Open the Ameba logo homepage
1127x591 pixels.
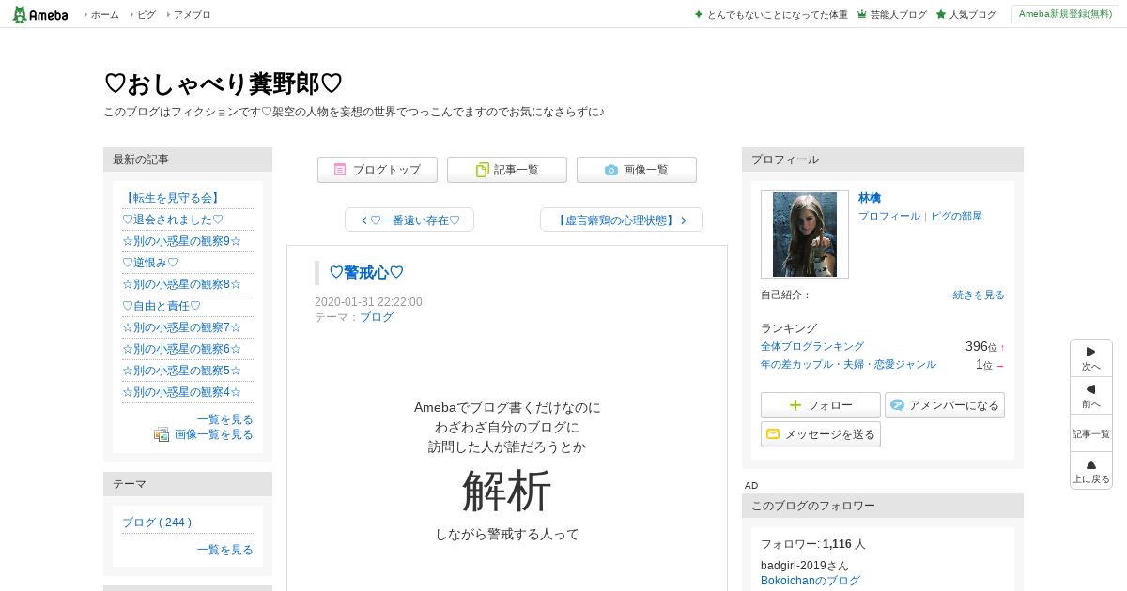point(40,14)
